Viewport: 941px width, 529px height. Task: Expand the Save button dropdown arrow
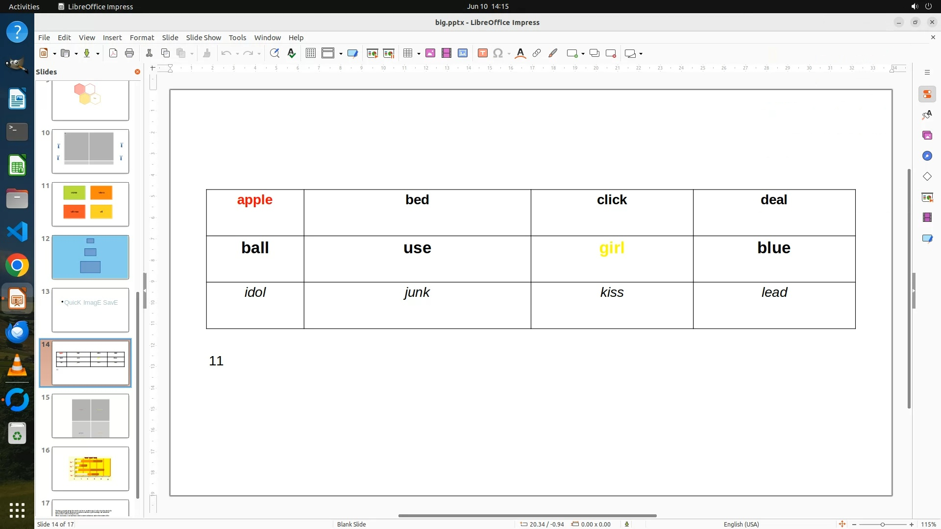tap(98, 54)
